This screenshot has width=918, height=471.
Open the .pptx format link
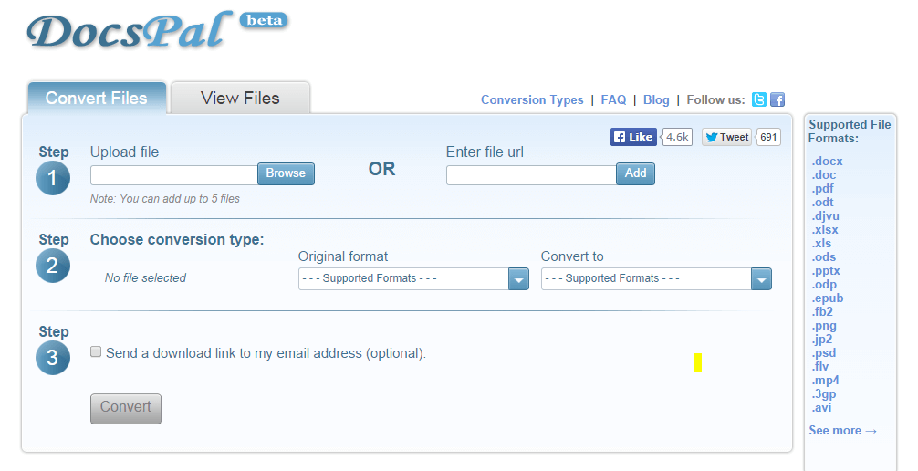pos(826,271)
